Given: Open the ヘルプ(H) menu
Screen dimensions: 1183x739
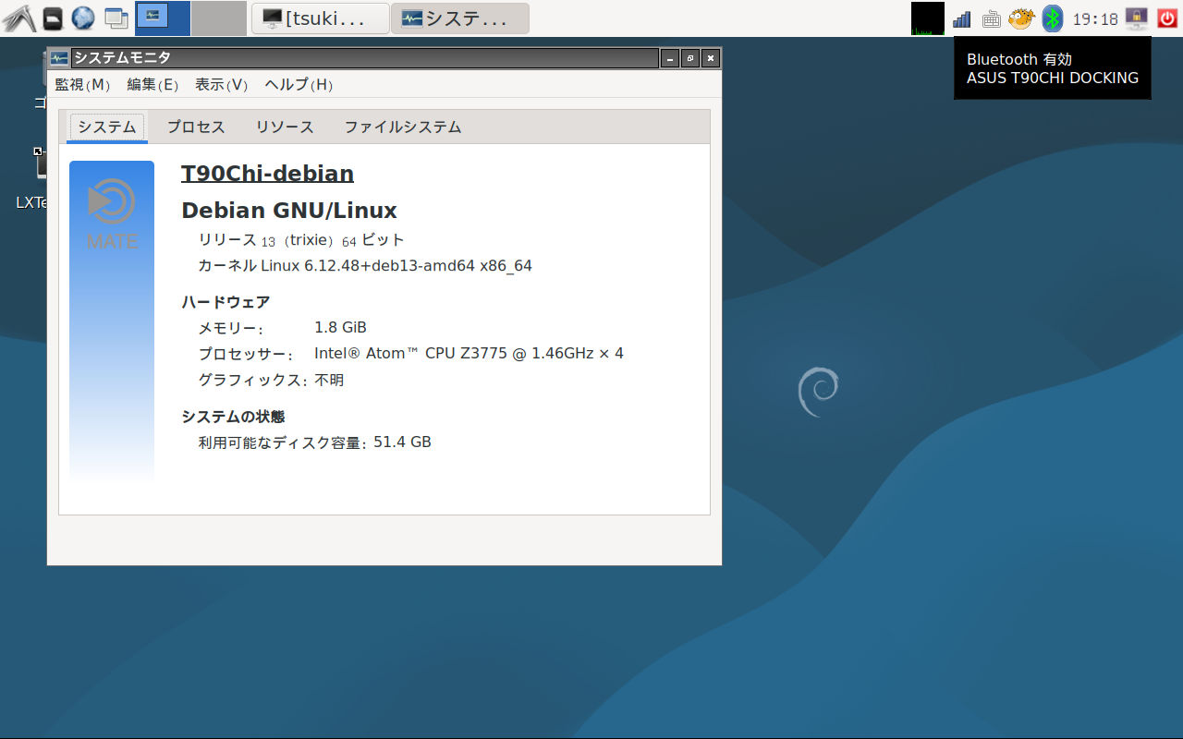Looking at the screenshot, I should tap(299, 85).
